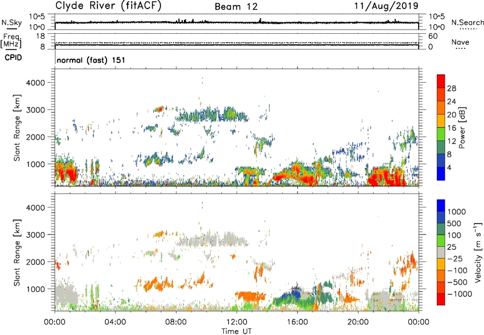Click the '60' Nave scale tick label
The height and width of the screenshot is (335, 484).
pyautogui.click(x=433, y=36)
